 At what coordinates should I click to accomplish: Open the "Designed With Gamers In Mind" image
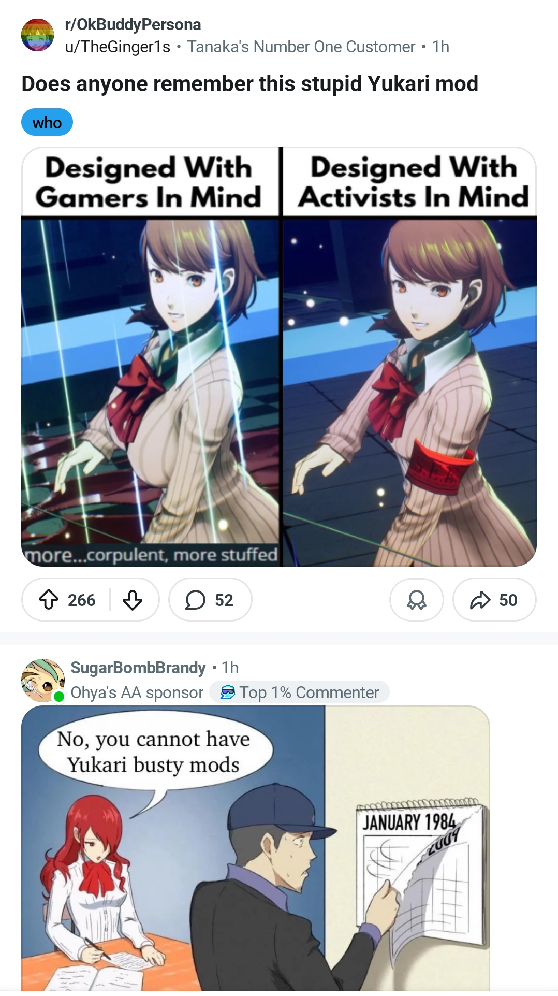click(150, 356)
